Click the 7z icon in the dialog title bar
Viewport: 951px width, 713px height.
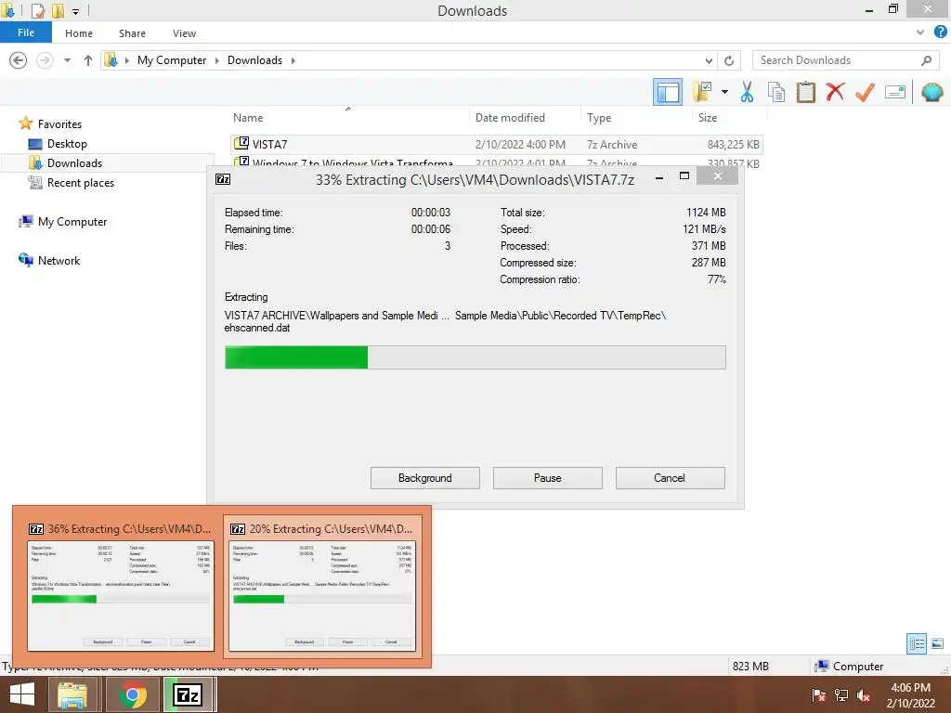pos(223,179)
